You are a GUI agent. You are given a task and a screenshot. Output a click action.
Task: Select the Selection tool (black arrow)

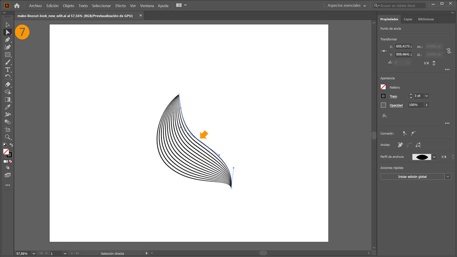(8, 25)
